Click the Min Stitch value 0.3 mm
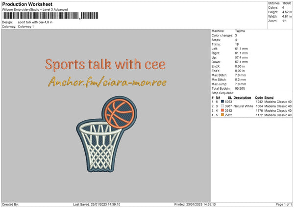 tap(241, 79)
